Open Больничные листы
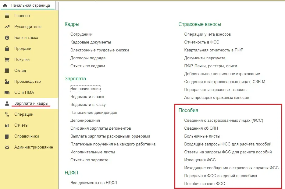This screenshot has width=285, height=189. coord(202,136)
